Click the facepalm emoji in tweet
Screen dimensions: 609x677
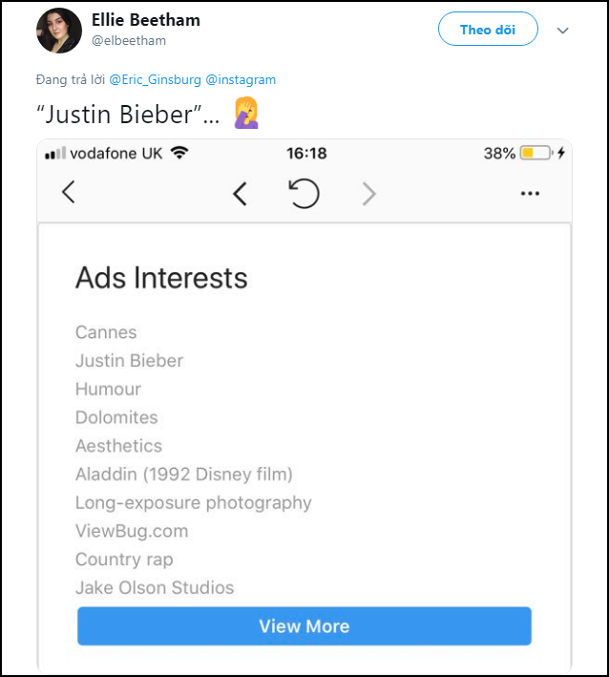246,114
